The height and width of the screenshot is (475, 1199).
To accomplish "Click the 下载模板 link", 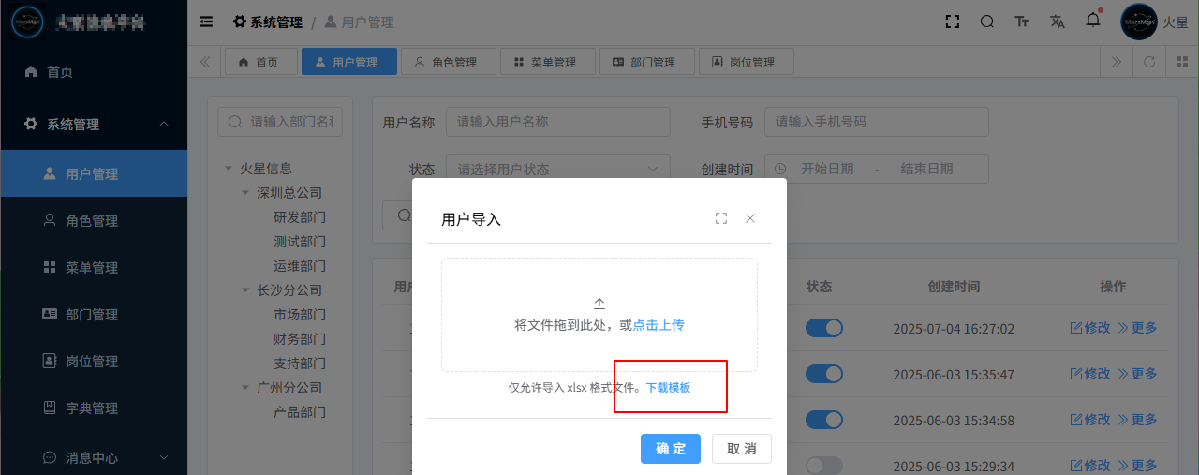I will point(668,387).
